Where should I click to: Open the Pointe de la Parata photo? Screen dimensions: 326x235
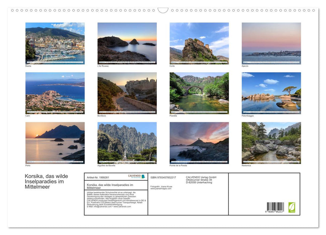pyautogui.click(x=199, y=143)
